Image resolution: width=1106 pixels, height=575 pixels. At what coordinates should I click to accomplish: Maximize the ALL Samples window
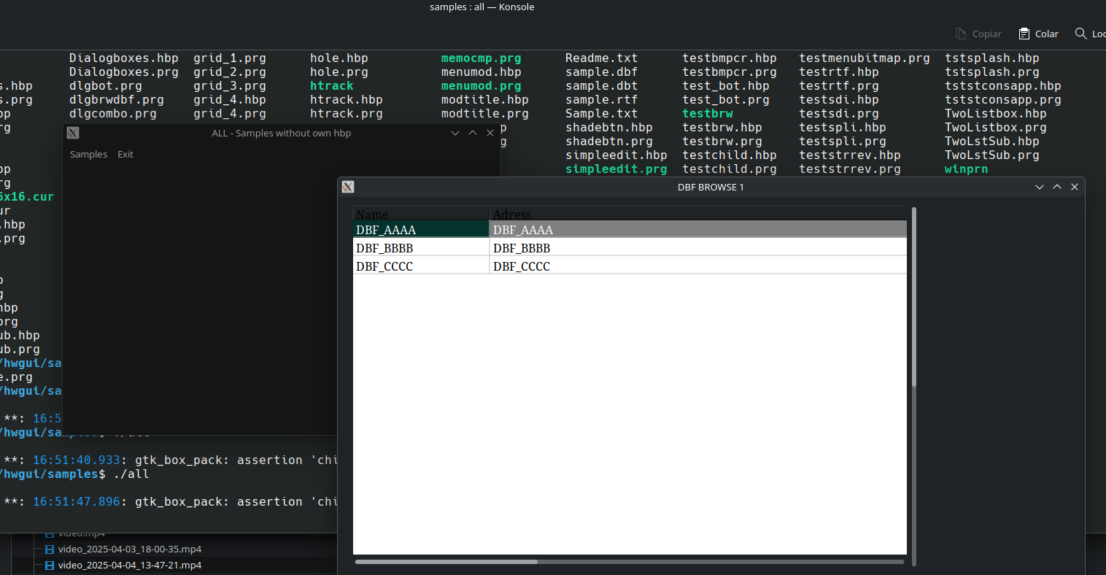(x=473, y=133)
